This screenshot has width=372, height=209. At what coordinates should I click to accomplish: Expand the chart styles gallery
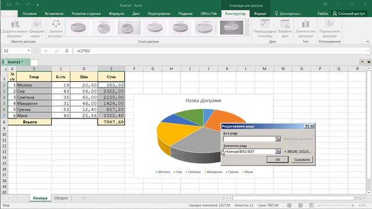[247, 34]
